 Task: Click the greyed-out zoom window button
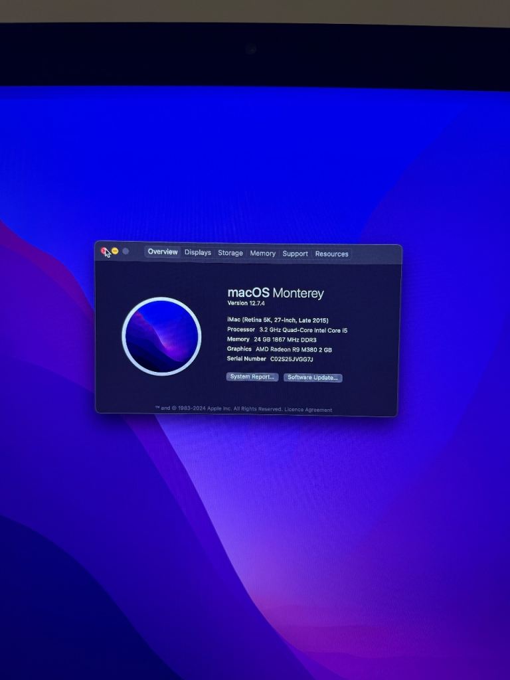(x=126, y=251)
